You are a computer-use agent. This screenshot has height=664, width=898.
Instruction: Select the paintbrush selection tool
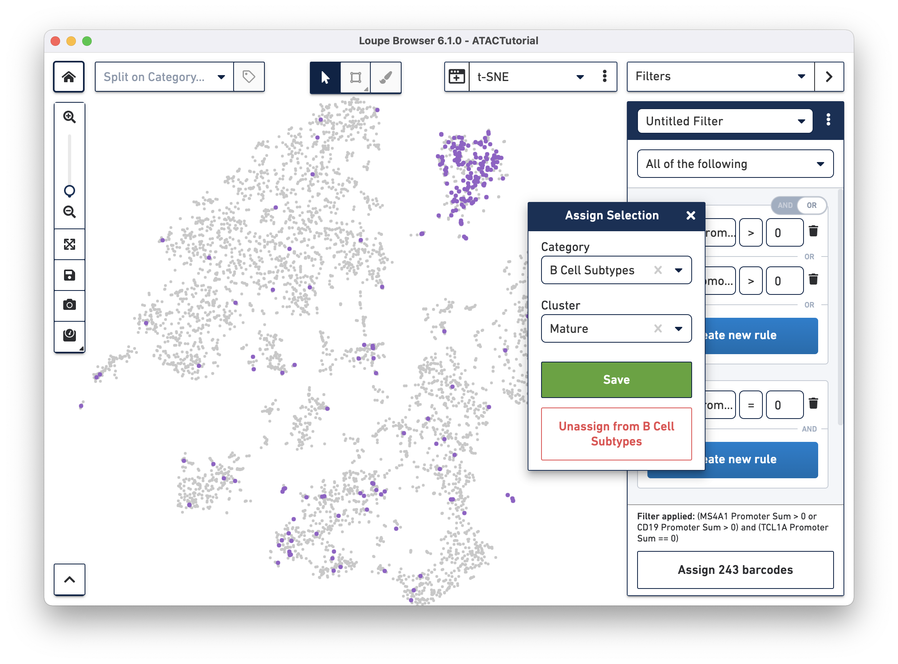tap(385, 77)
